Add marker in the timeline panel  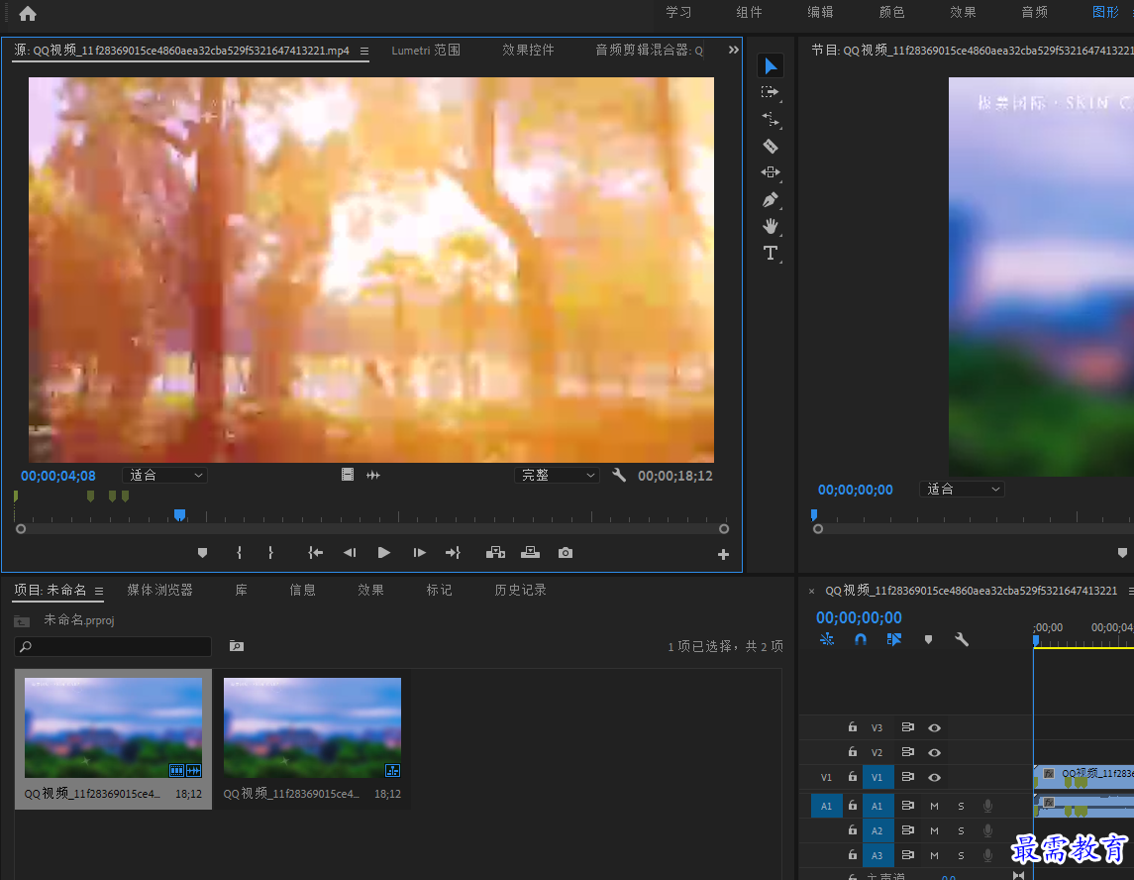[x=929, y=640]
